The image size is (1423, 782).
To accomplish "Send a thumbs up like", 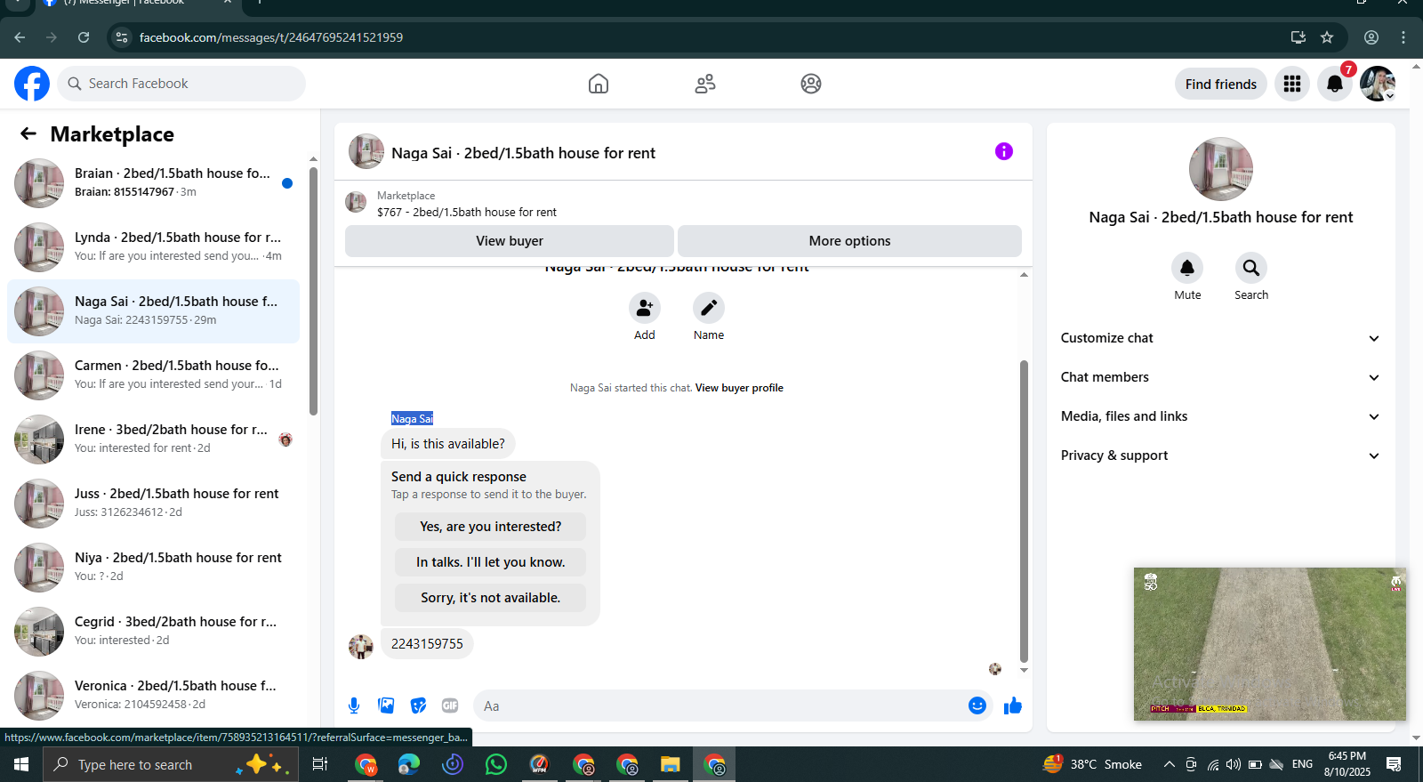I will (1013, 705).
